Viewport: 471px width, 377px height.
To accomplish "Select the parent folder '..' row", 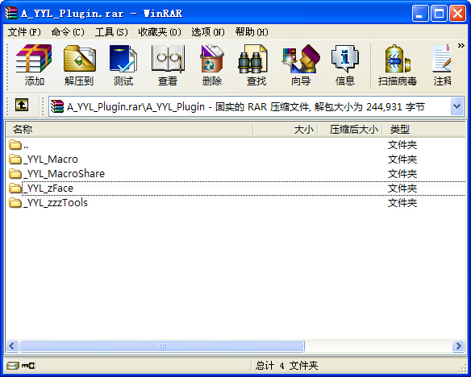I will tap(235, 145).
